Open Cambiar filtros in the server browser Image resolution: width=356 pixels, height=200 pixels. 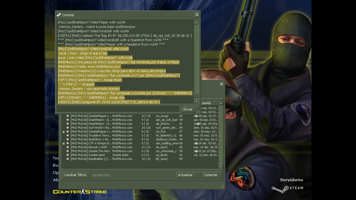pyautogui.click(x=77, y=175)
